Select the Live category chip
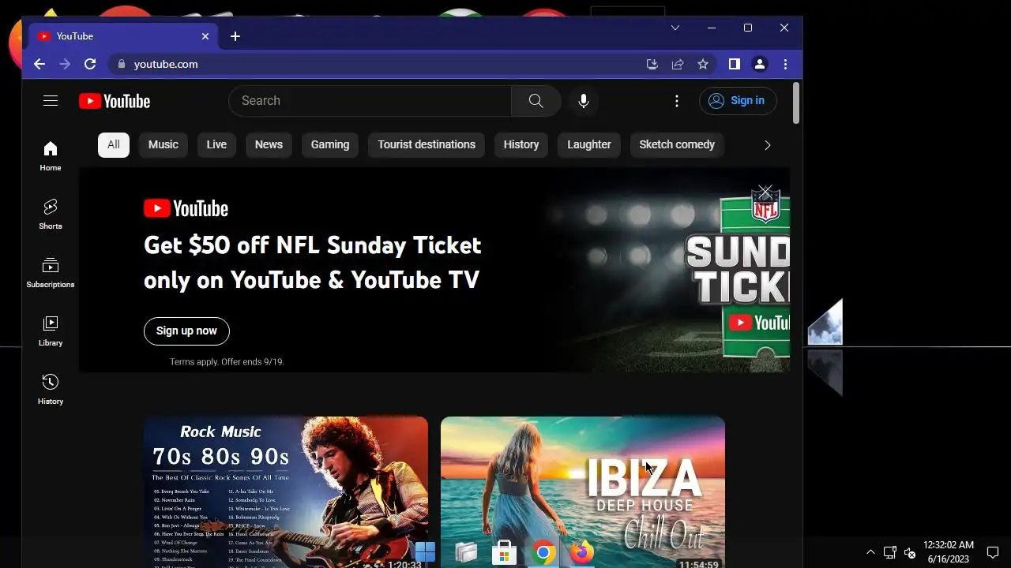Image resolution: width=1011 pixels, height=568 pixels. (x=216, y=144)
